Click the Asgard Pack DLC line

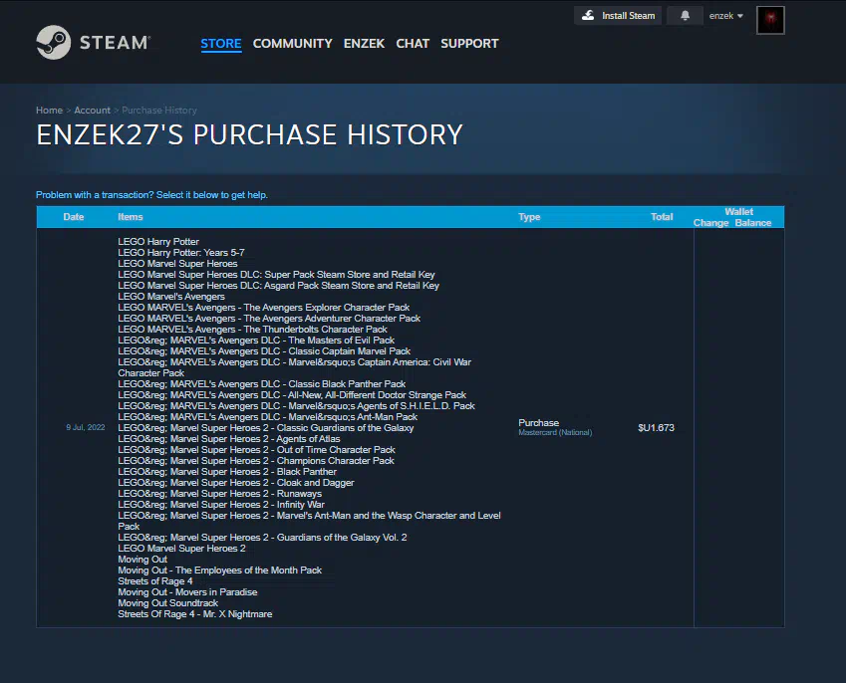[278, 285]
